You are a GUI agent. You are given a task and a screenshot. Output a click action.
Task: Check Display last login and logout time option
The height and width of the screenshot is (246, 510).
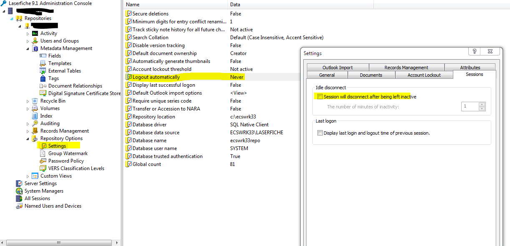click(320, 133)
